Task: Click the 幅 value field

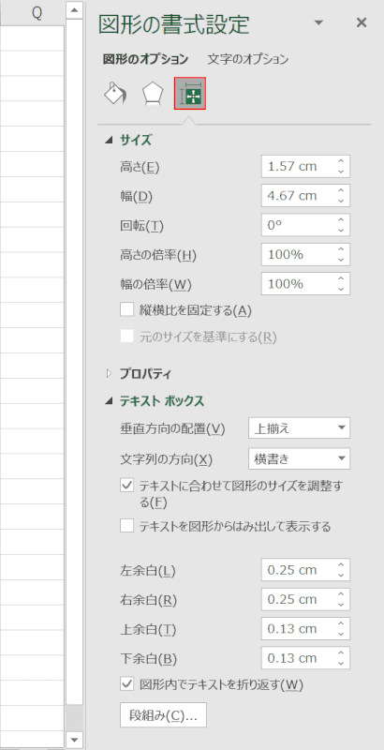Action: tap(305, 196)
